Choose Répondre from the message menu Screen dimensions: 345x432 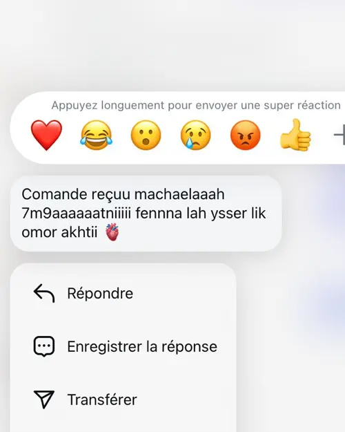(123, 293)
